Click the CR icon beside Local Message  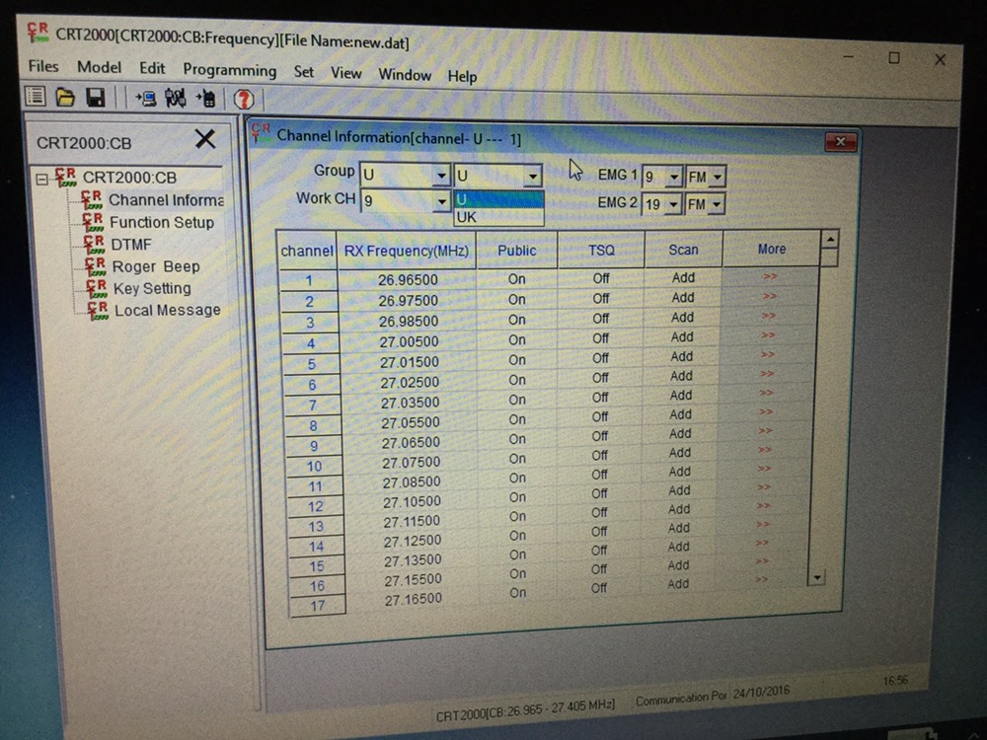tap(98, 310)
